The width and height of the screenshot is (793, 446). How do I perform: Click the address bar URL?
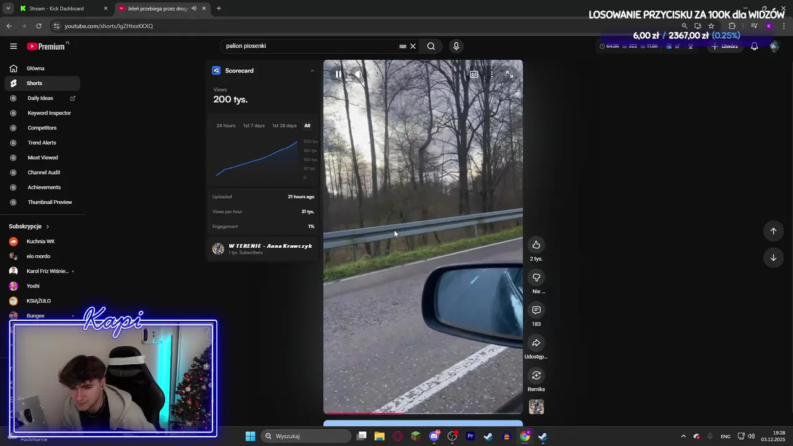pyautogui.click(x=109, y=26)
